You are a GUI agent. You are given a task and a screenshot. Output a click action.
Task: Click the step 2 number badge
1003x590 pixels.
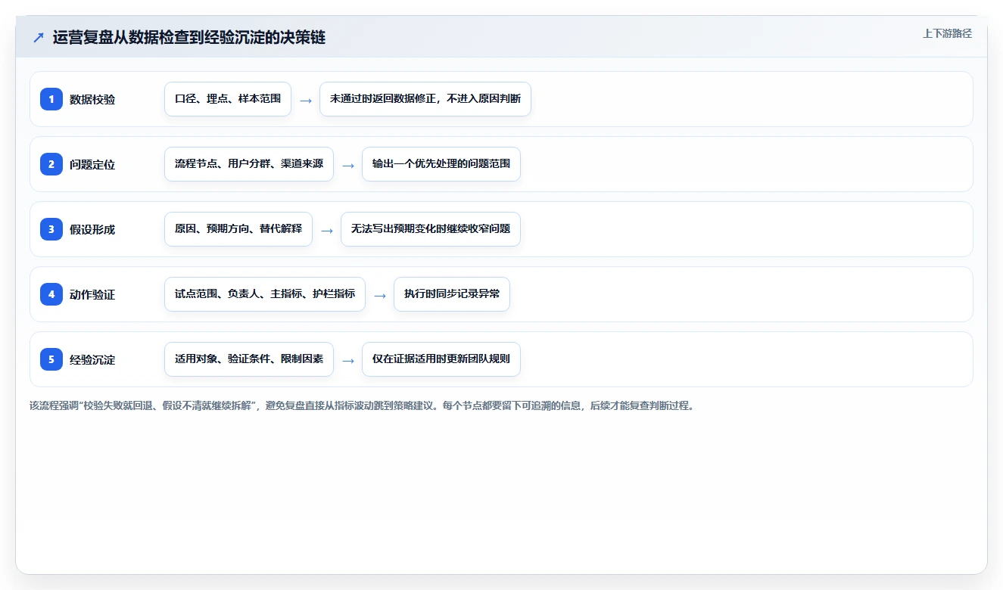51,164
